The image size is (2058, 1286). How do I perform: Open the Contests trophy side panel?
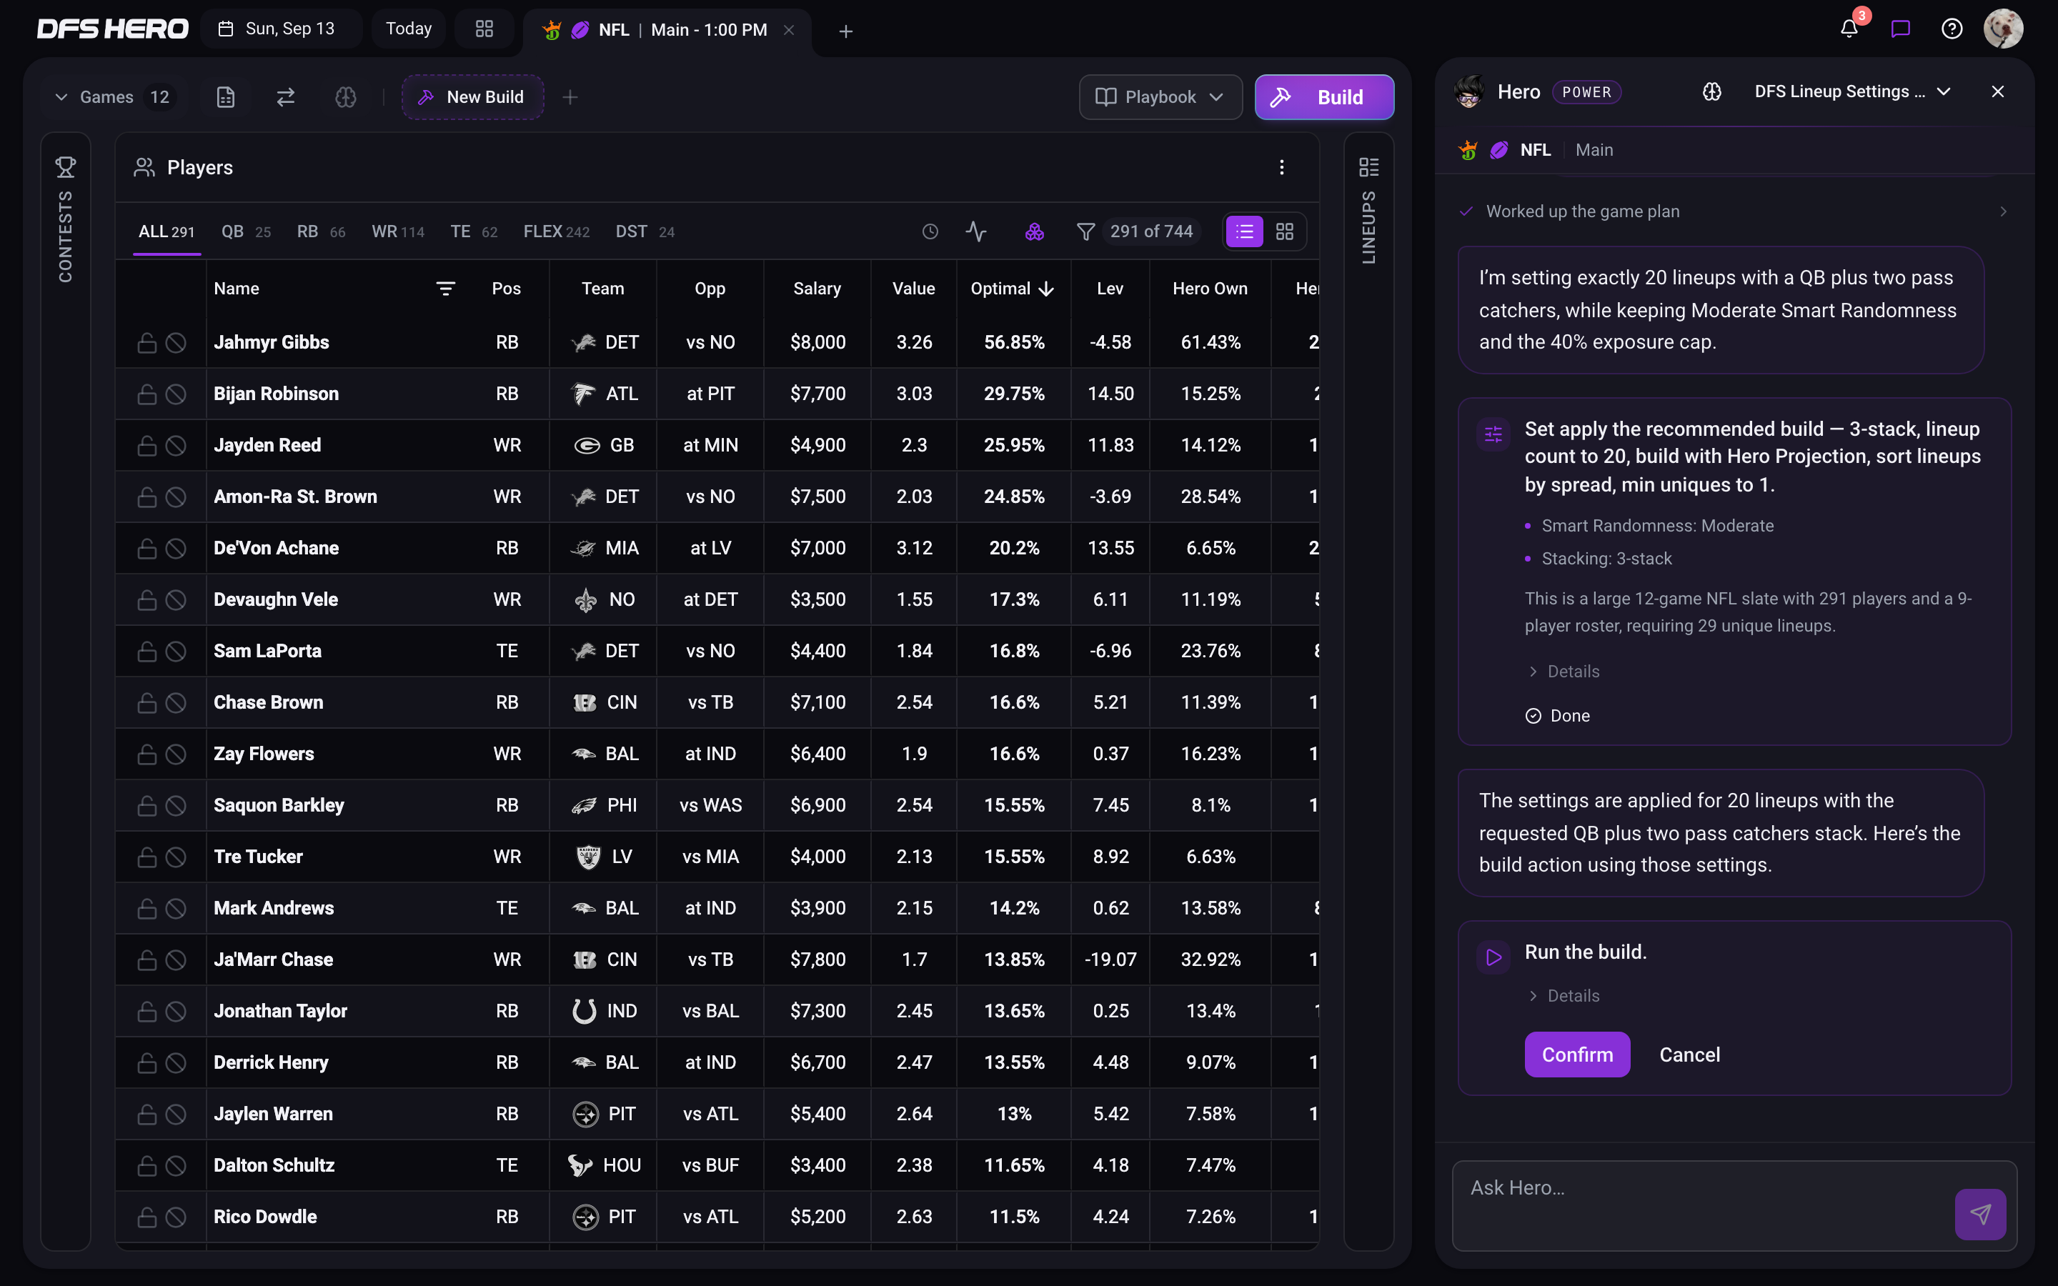[66, 166]
